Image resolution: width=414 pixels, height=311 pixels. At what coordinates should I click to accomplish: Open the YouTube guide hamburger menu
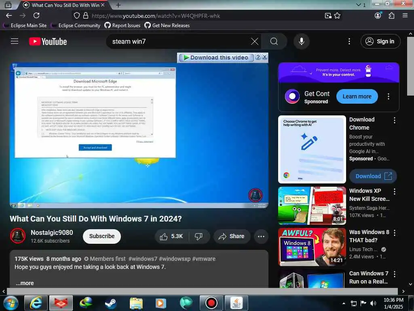[15, 41]
